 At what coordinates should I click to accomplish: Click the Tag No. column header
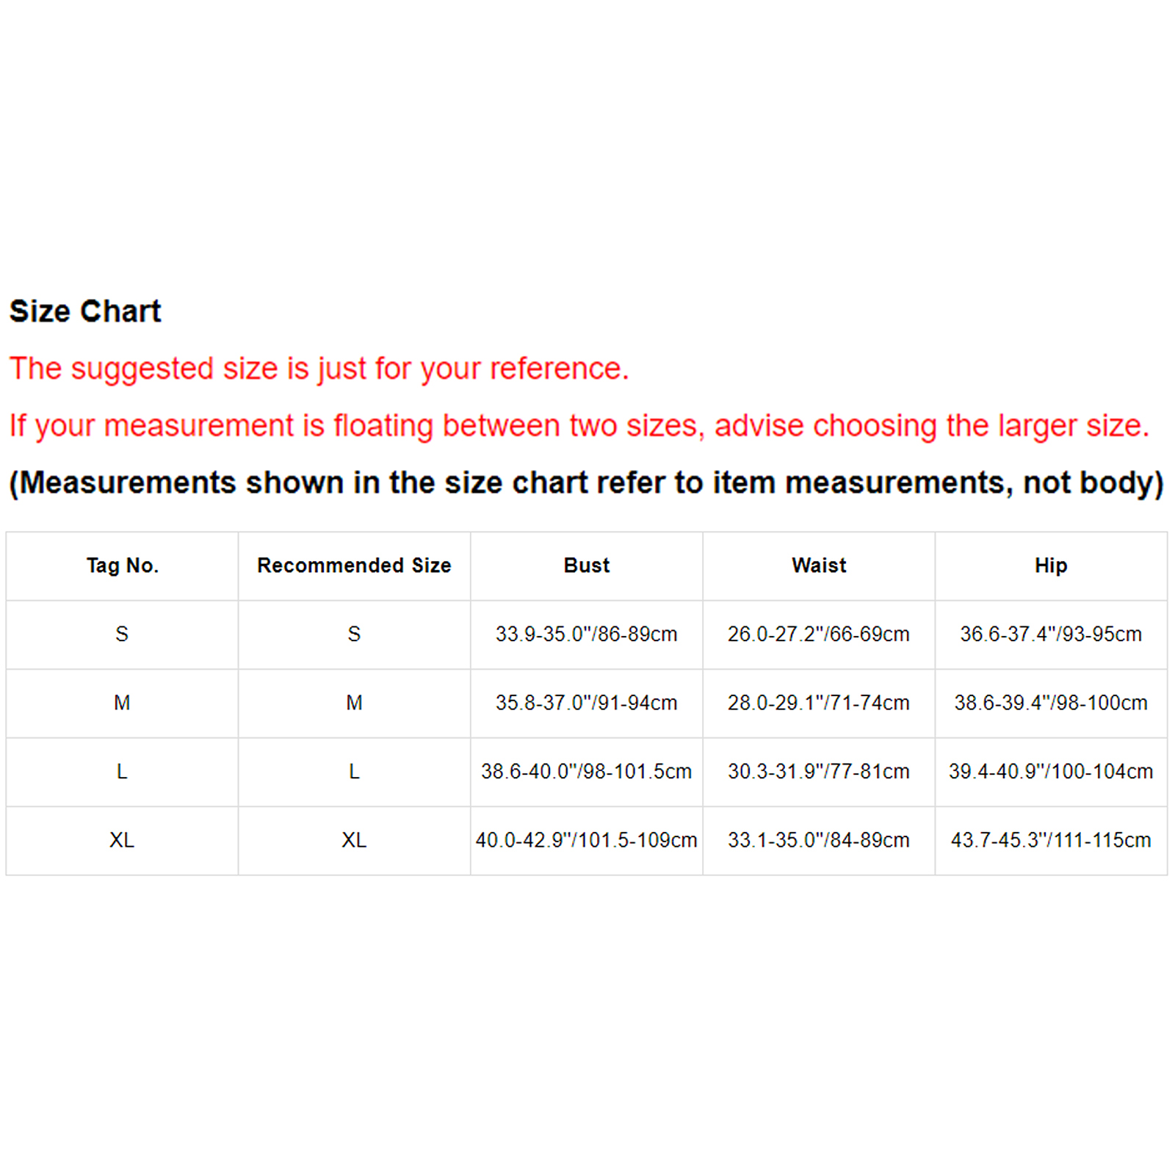tap(122, 565)
